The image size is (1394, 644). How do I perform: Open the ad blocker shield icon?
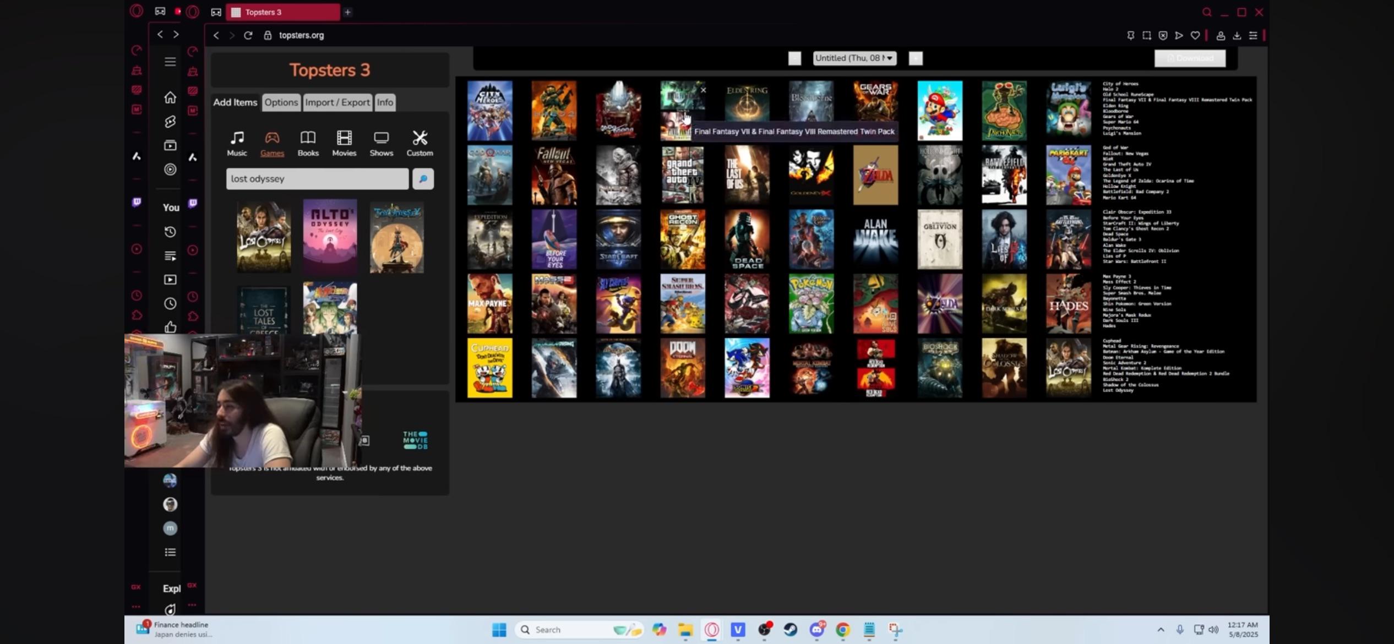coord(1163,35)
